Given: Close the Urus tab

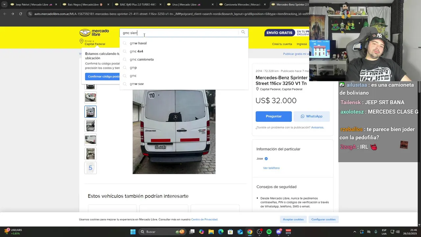Looking at the screenshot, I should pyautogui.click(x=212, y=5).
